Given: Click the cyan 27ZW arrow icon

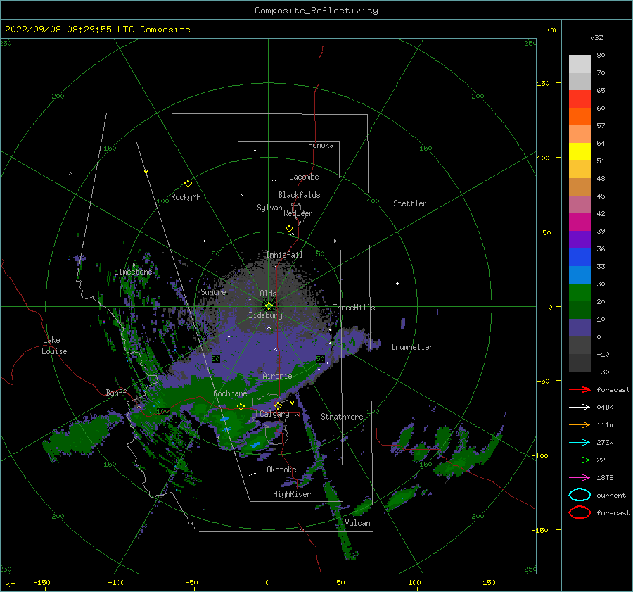Looking at the screenshot, I should (x=580, y=443).
